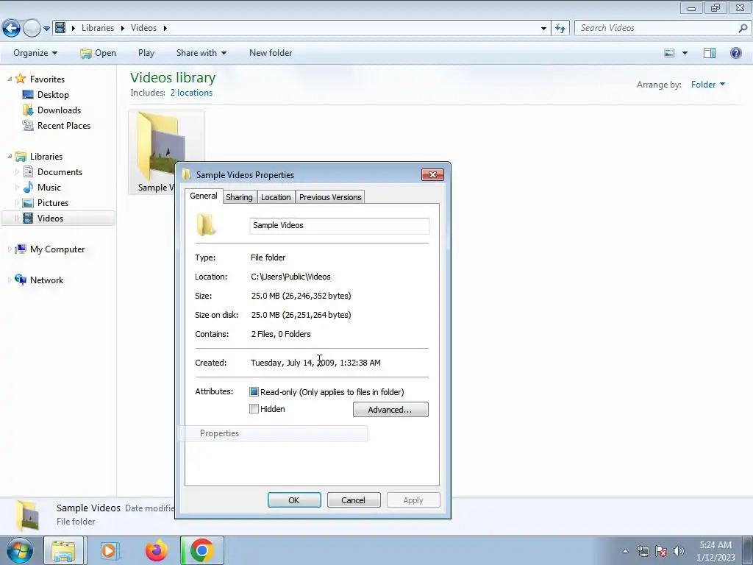This screenshot has height=565, width=753.
Task: Click the My Computer icon
Action: (x=20, y=249)
